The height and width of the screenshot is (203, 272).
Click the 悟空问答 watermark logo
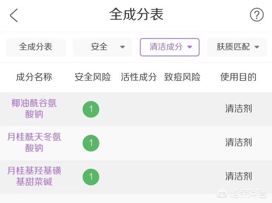point(242,194)
